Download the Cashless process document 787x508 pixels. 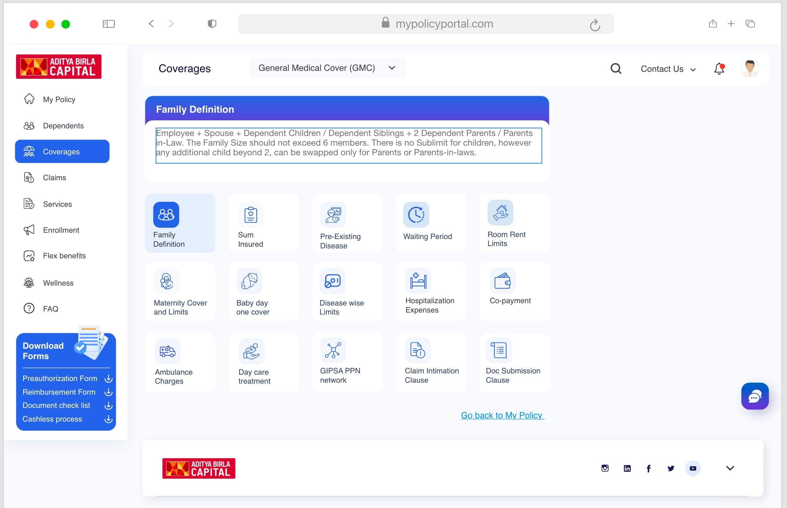(68, 419)
